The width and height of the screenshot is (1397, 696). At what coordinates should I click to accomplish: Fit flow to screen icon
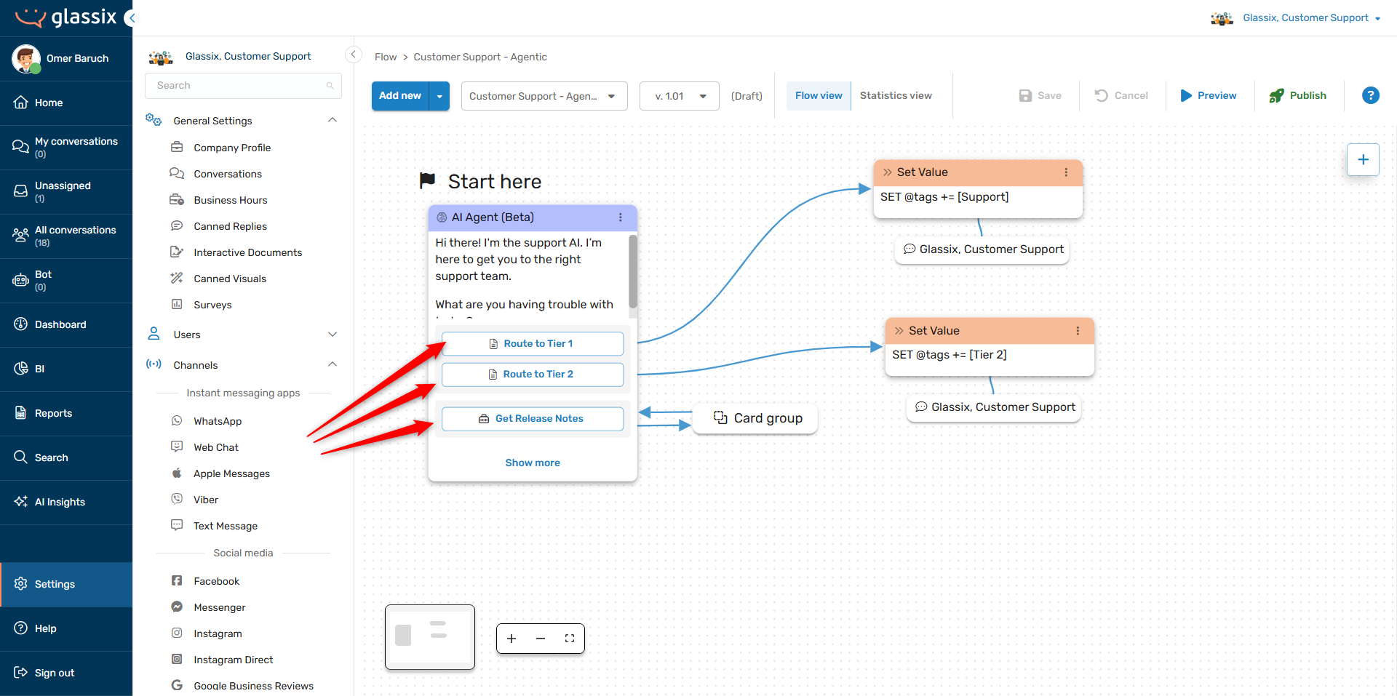tap(570, 639)
